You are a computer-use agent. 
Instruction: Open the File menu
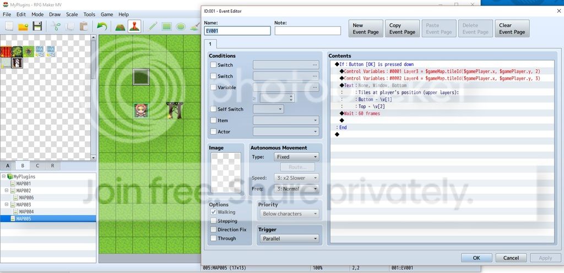coord(7,14)
